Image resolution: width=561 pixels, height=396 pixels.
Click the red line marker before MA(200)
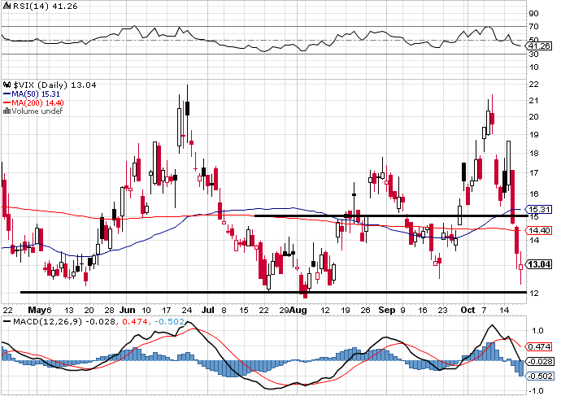coord(7,103)
